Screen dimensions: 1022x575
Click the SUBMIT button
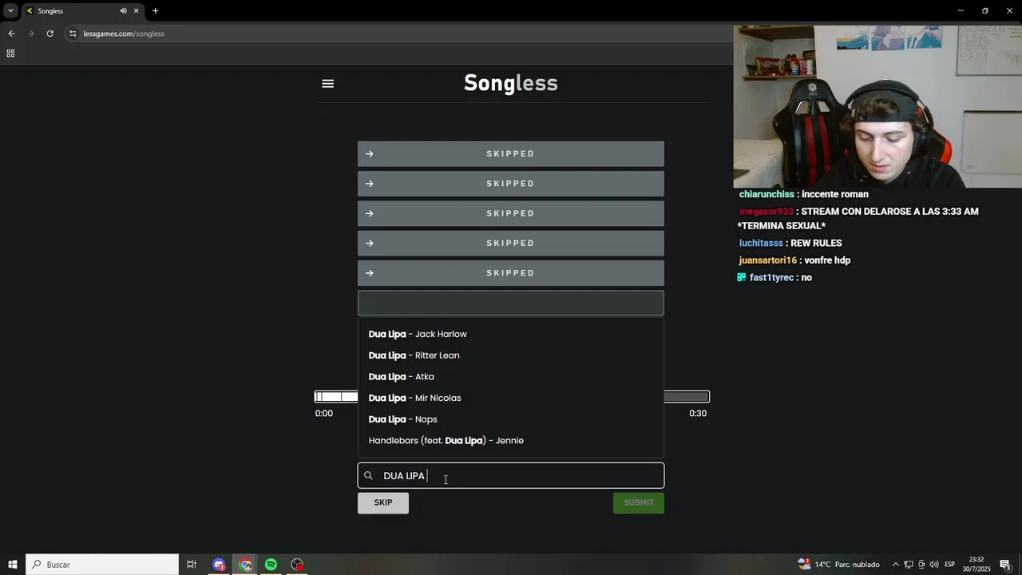(639, 503)
